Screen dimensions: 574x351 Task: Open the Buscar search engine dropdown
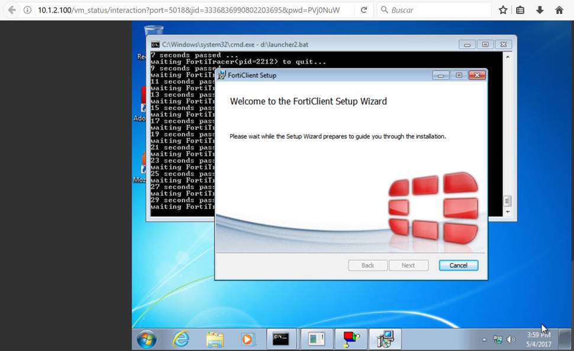click(385, 9)
